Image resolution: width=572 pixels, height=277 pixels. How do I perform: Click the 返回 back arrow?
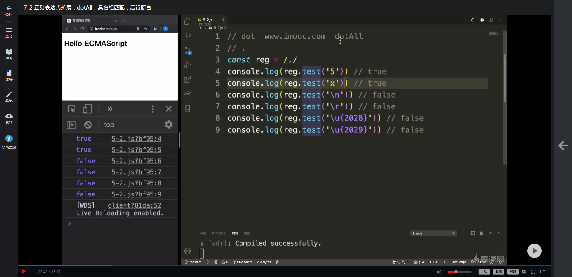9,11
